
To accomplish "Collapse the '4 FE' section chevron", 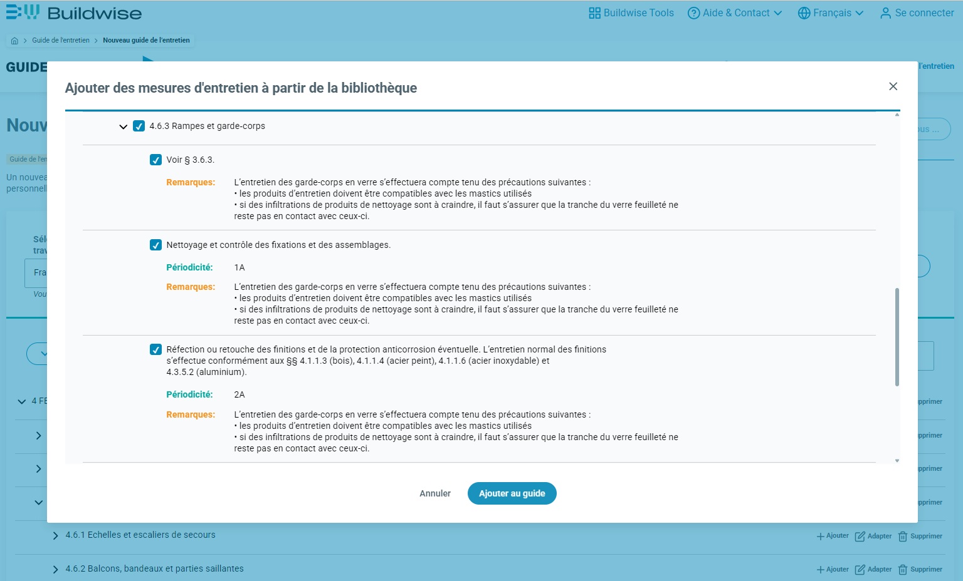I will (22, 401).
